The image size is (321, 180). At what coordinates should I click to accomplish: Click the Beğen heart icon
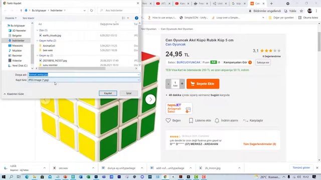point(168,120)
